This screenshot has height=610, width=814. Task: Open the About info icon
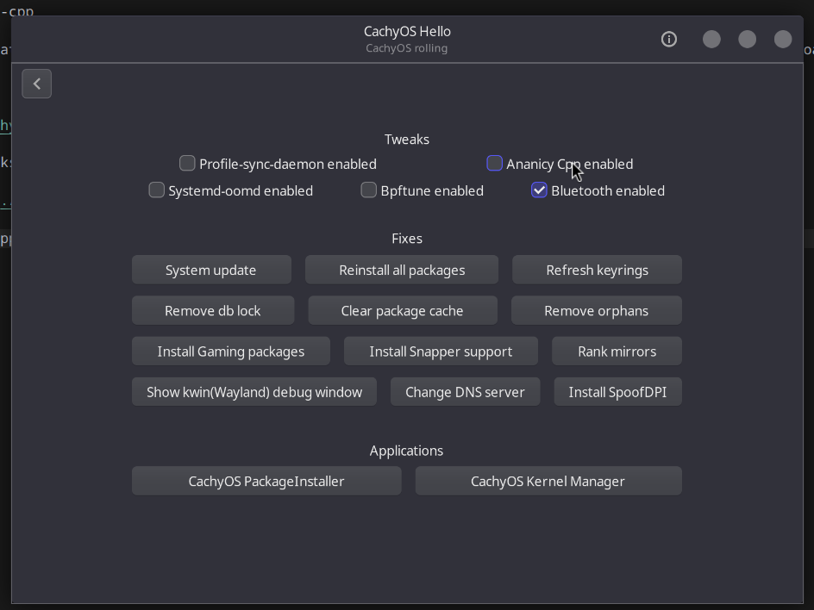(x=668, y=40)
